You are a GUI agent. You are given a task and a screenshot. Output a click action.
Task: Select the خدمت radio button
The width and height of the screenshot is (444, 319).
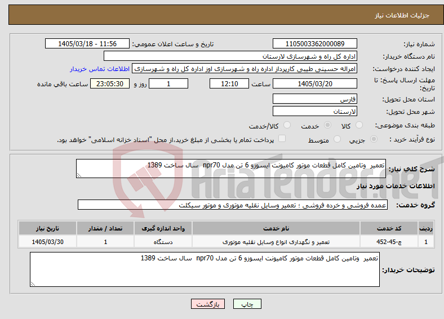click(327, 125)
